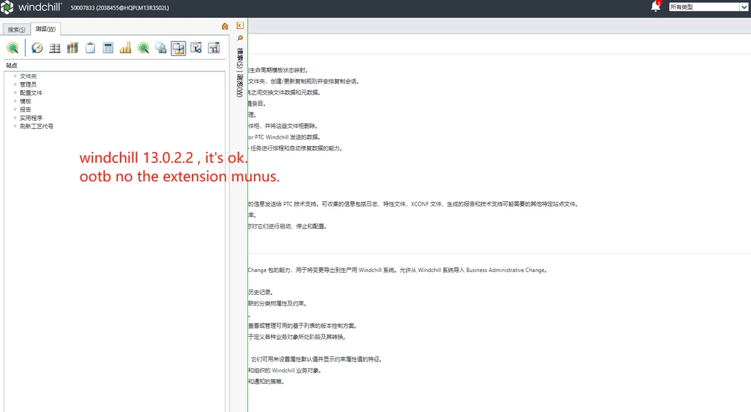Viewport: 751px width, 412px height.
Task: Click the line ending '和组织的 Windchill 业务对象。'
Action: point(285,370)
